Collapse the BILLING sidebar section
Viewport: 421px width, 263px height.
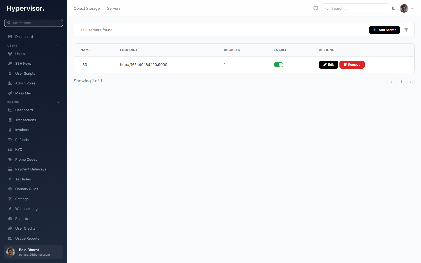click(x=58, y=102)
